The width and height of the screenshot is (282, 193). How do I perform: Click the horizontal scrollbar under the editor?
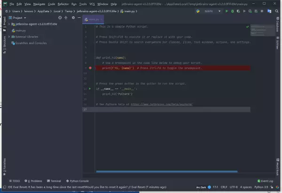coord(167,171)
